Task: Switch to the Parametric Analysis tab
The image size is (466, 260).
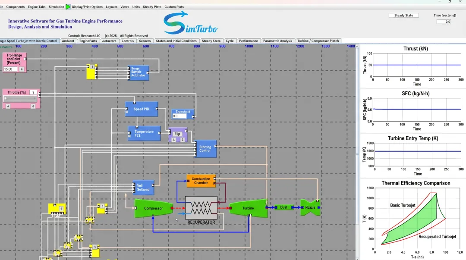Action: point(277,41)
